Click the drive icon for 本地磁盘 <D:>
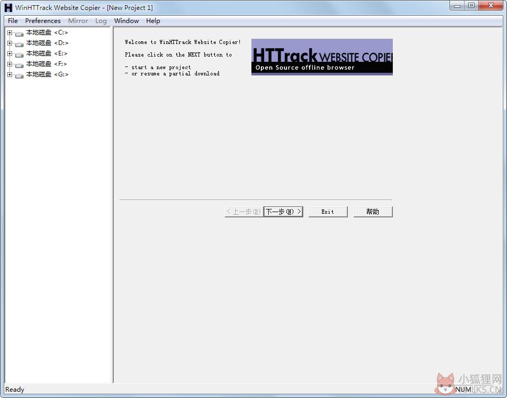 [x=19, y=43]
